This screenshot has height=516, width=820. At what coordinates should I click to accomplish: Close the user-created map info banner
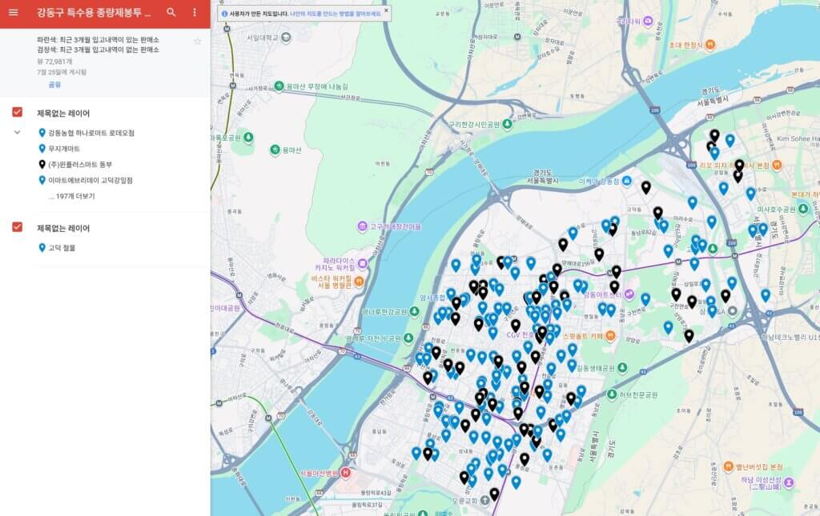coord(386,10)
